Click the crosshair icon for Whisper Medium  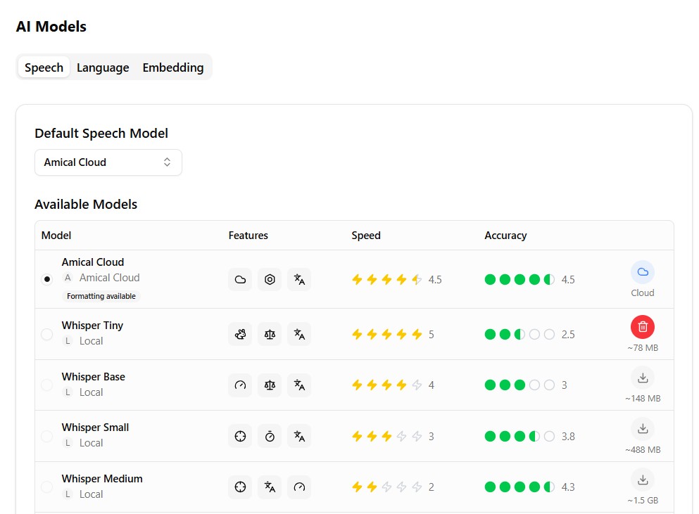point(240,487)
